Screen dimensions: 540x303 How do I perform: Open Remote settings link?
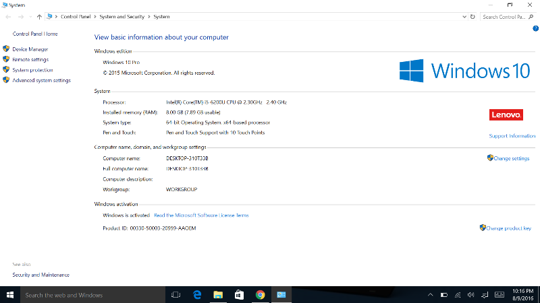[x=30, y=59]
